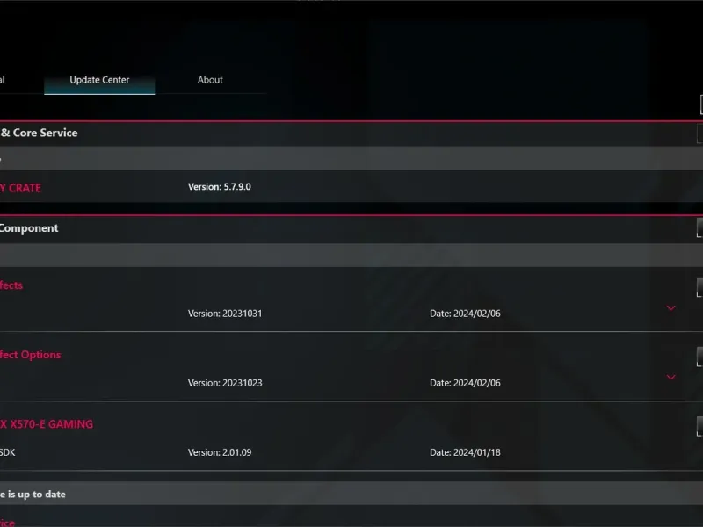The height and width of the screenshot is (527, 703).
Task: Expand details for Version 20231031 row
Action: coord(670,308)
